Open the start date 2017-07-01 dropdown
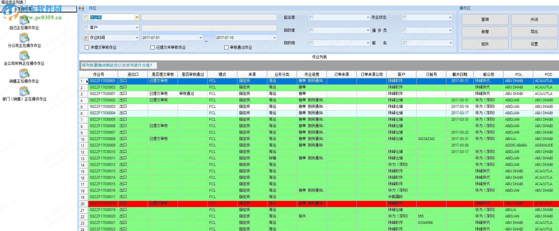 point(201,38)
